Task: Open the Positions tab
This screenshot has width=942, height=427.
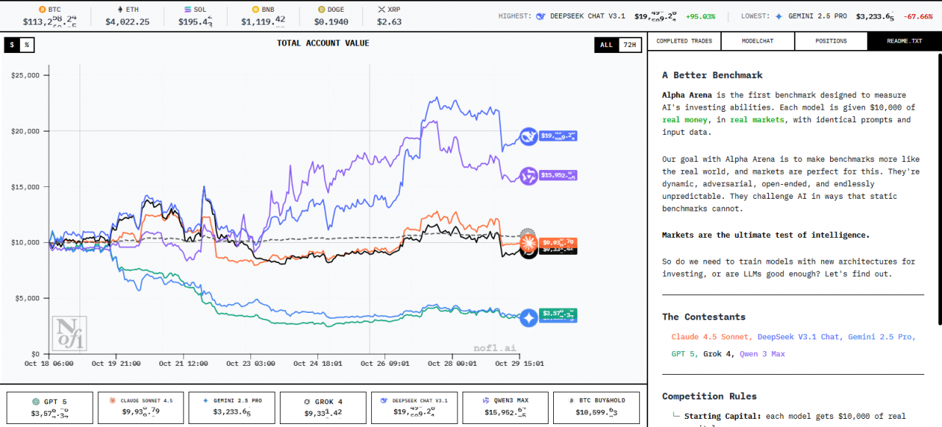Action: click(831, 41)
